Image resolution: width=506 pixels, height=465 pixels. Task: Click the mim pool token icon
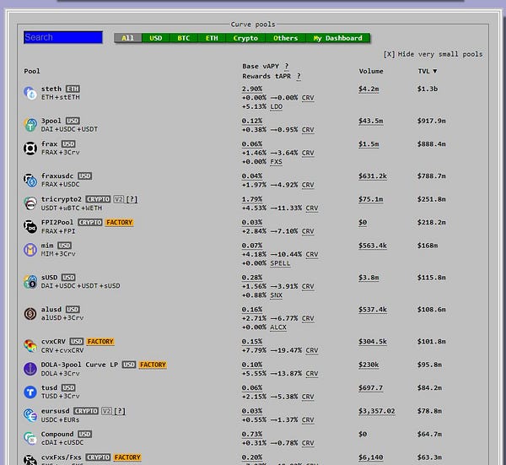30,250
